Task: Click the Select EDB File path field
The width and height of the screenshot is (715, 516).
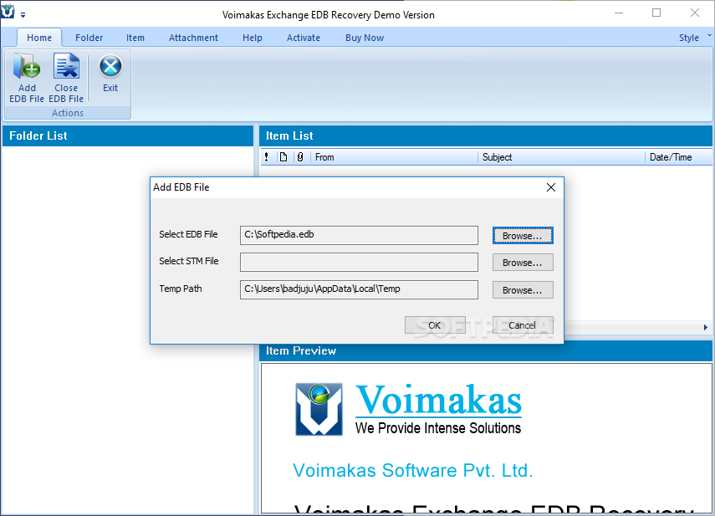Action: (x=359, y=235)
